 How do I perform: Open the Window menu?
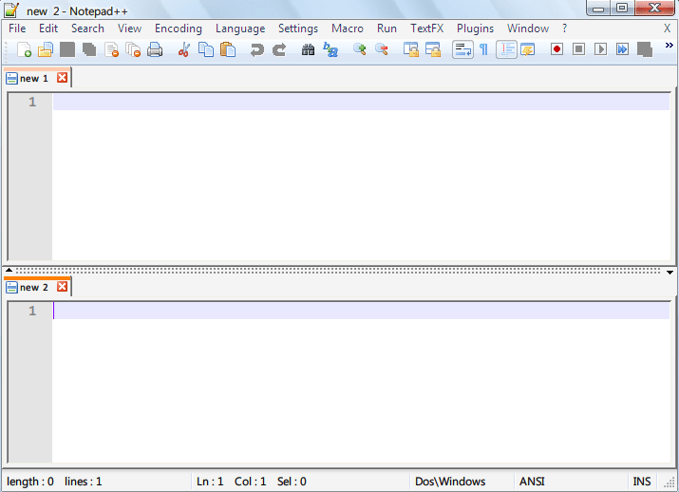click(x=528, y=28)
